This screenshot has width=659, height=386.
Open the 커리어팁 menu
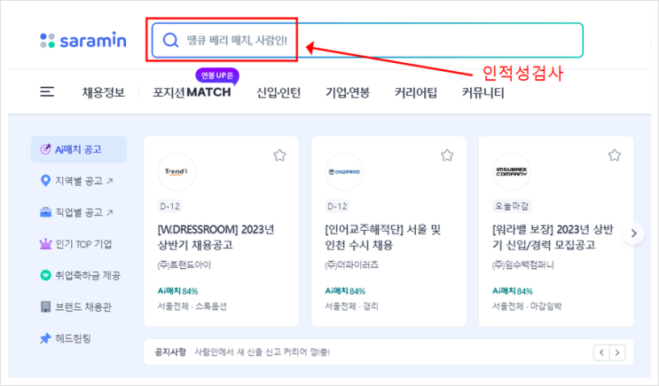(x=416, y=92)
